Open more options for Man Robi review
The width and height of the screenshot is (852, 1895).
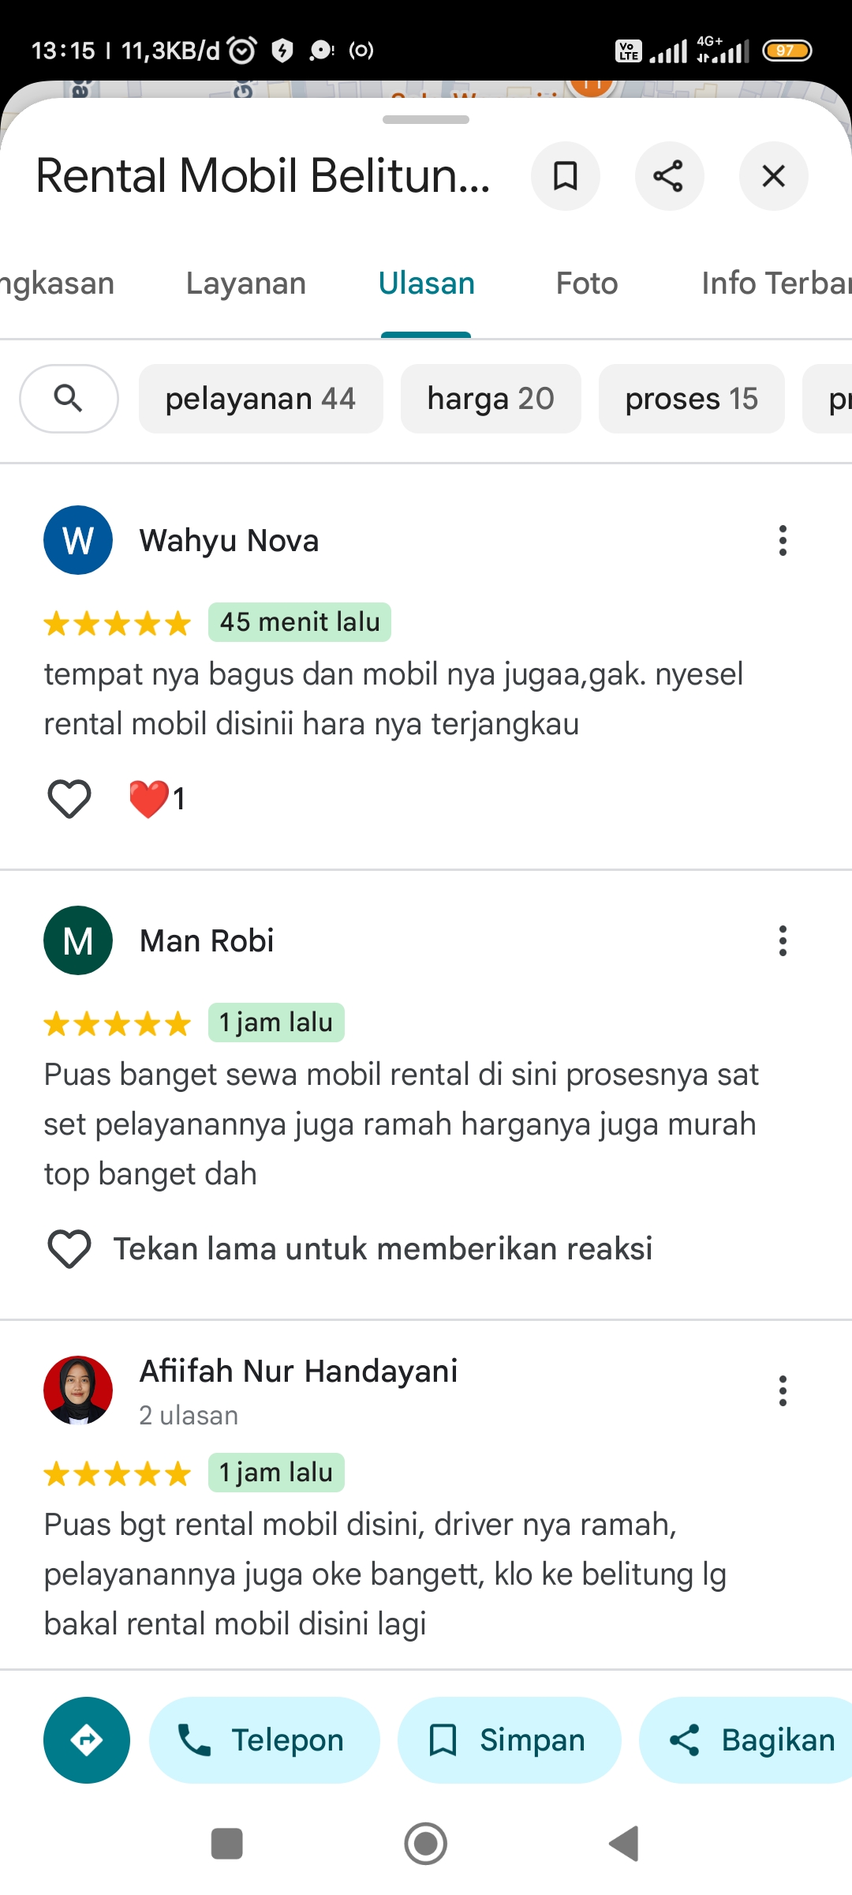pyautogui.click(x=783, y=941)
